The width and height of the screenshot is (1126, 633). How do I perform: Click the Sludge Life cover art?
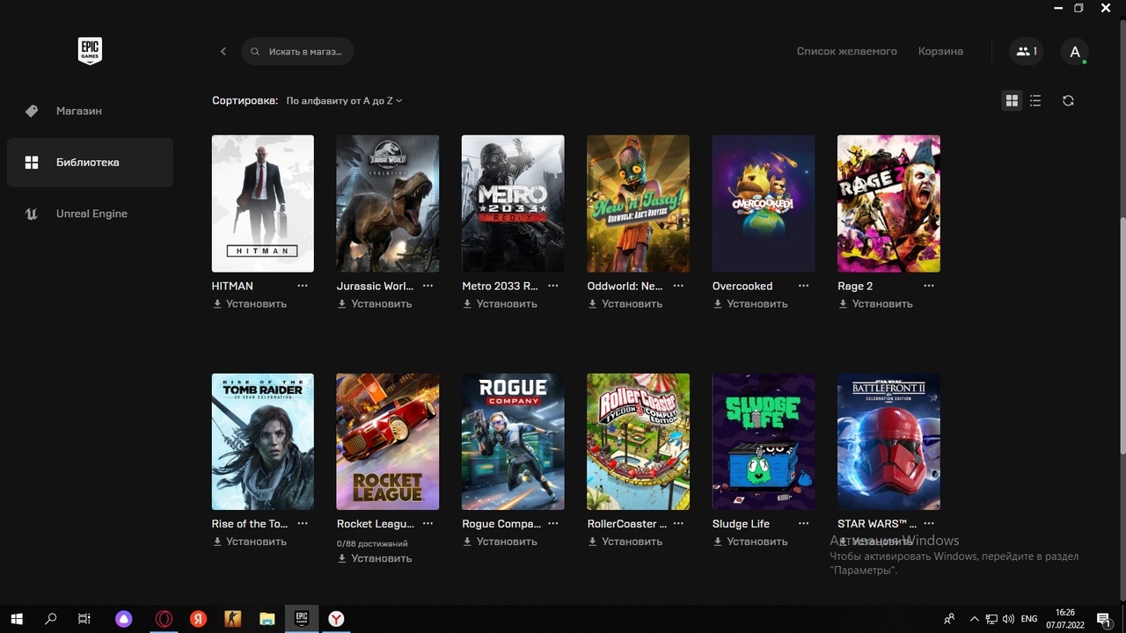point(764,441)
